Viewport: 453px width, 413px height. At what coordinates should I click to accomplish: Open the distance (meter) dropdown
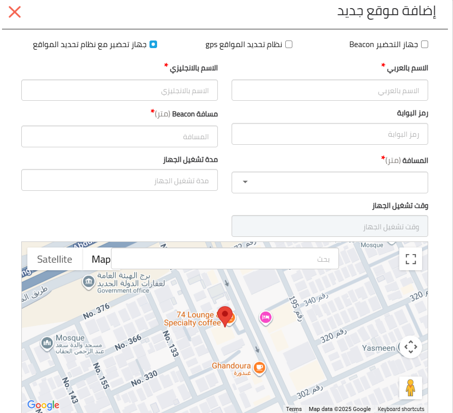tap(330, 182)
